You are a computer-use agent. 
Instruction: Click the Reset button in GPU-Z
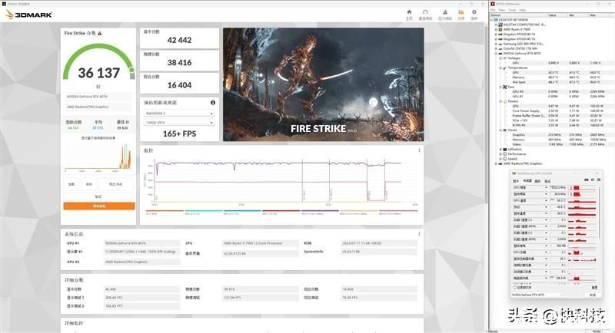pos(594,287)
